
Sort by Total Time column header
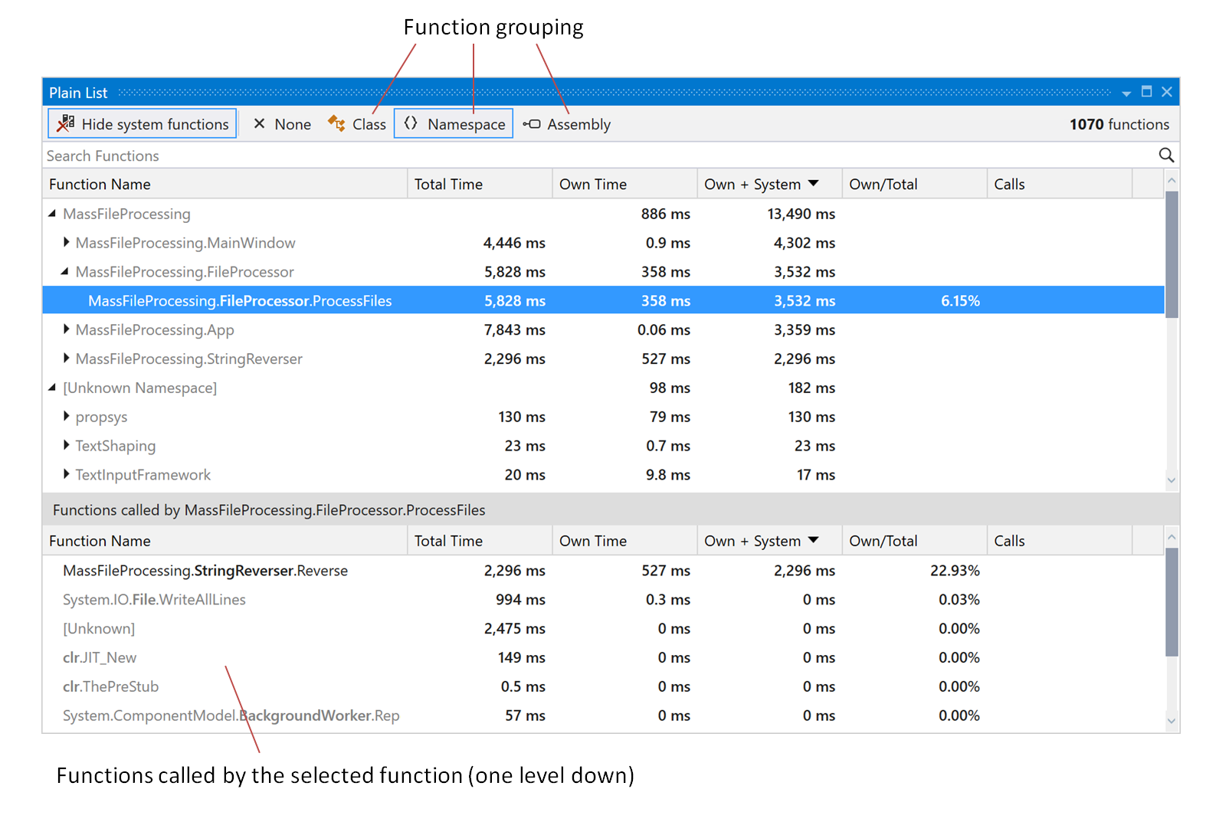[448, 185]
